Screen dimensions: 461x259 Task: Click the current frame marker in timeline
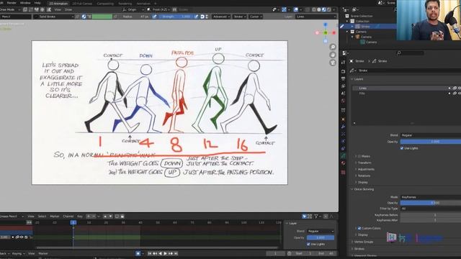tap(73, 222)
